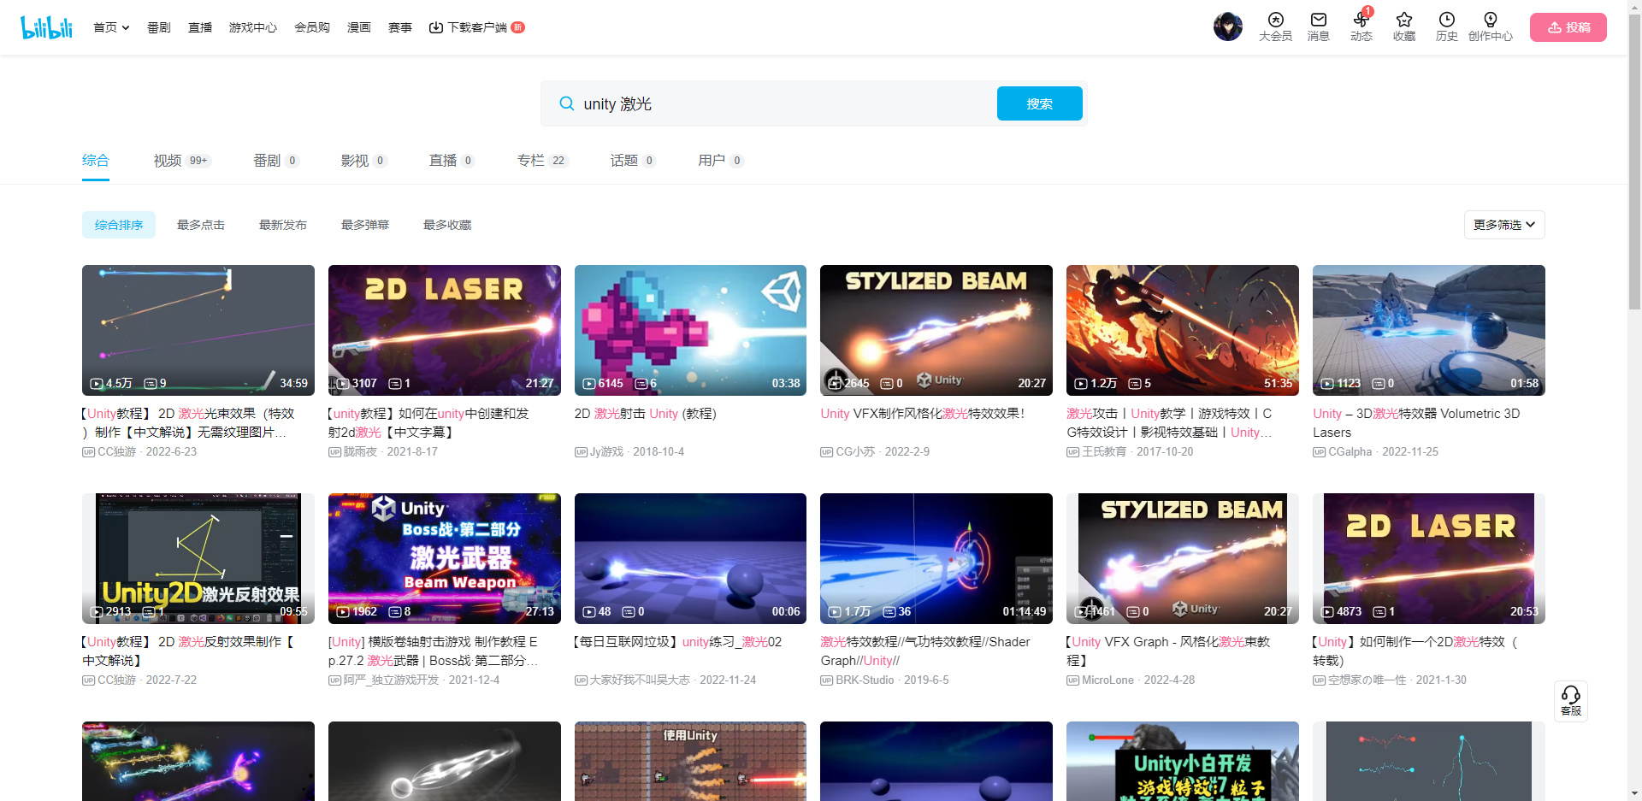
Task: Click the magnifier icon in search box
Action: [566, 103]
